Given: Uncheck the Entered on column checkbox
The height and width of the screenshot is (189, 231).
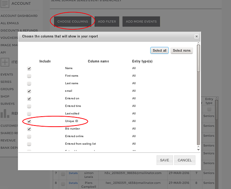Looking at the screenshot, I should click(x=29, y=99).
